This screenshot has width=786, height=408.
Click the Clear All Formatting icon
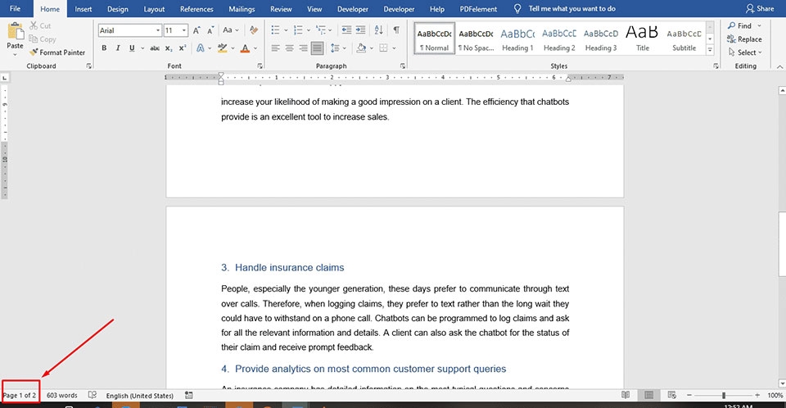click(254, 30)
